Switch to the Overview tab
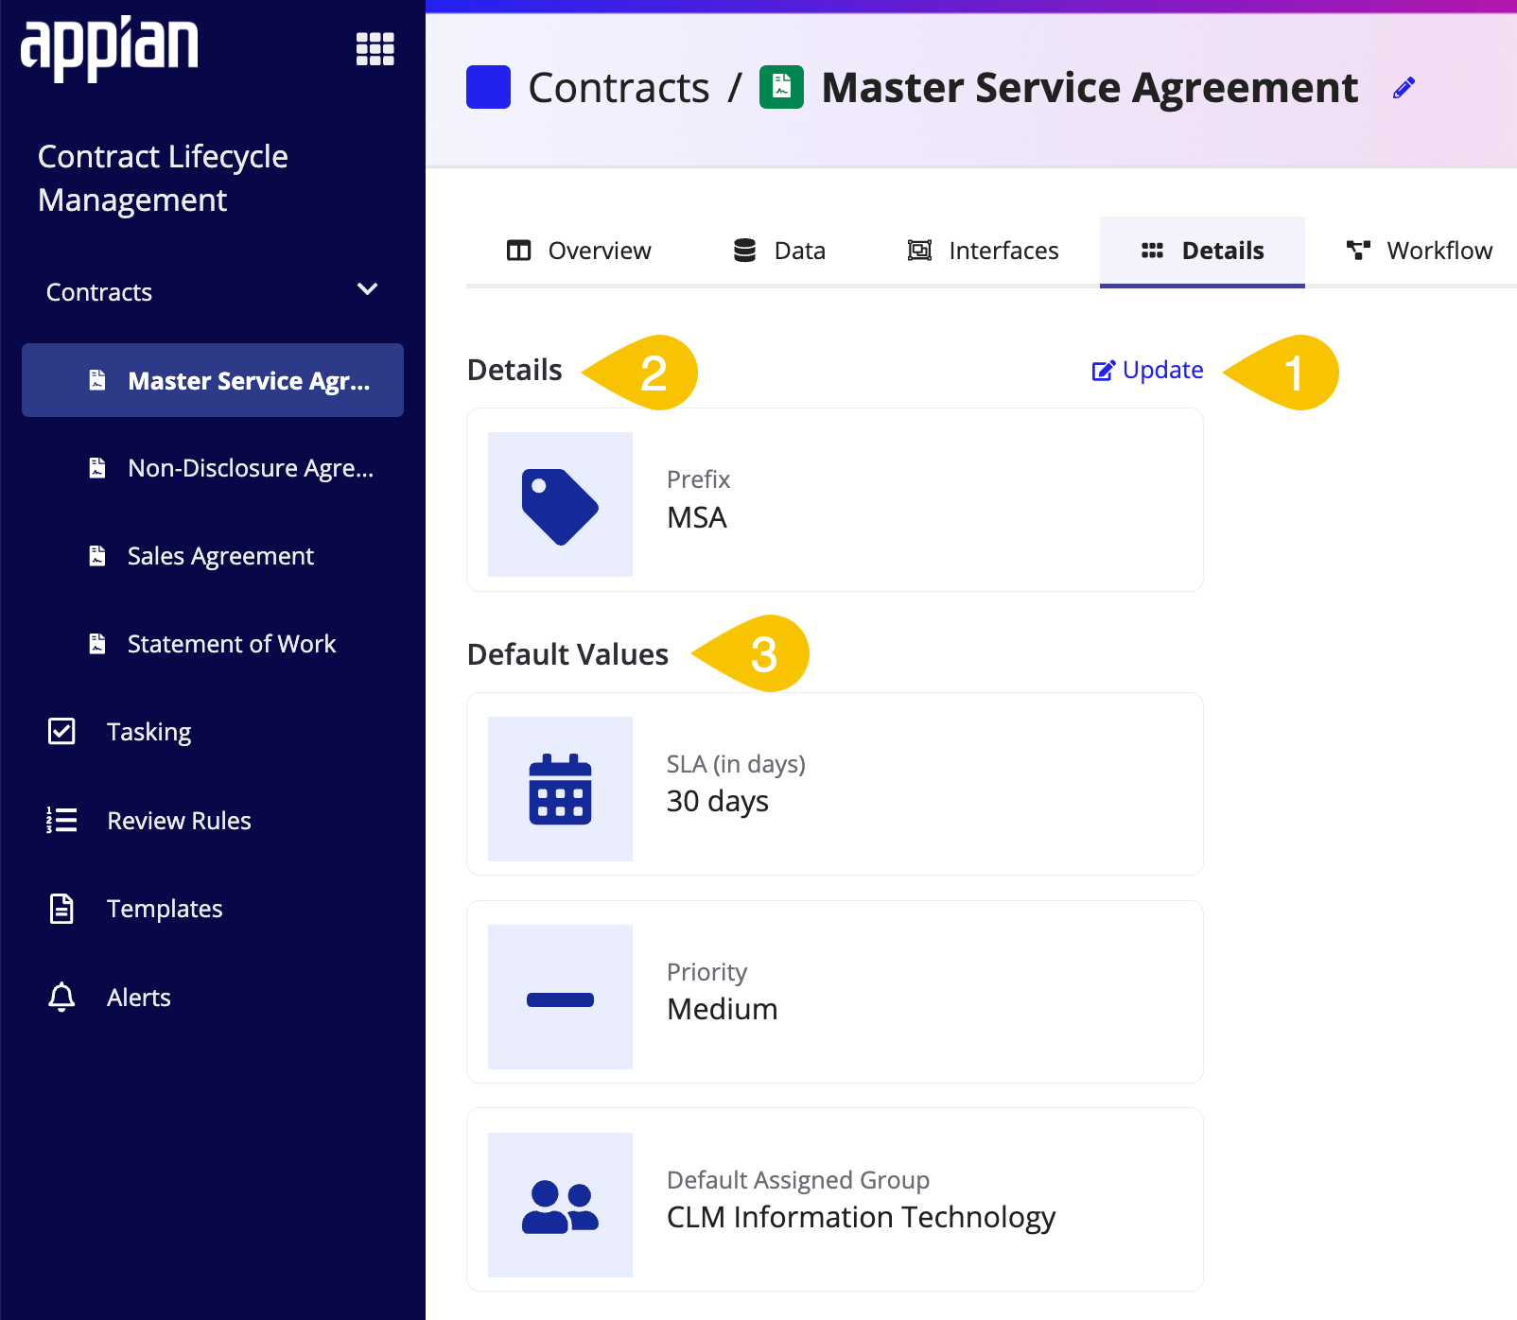The width and height of the screenshot is (1517, 1320). [579, 251]
